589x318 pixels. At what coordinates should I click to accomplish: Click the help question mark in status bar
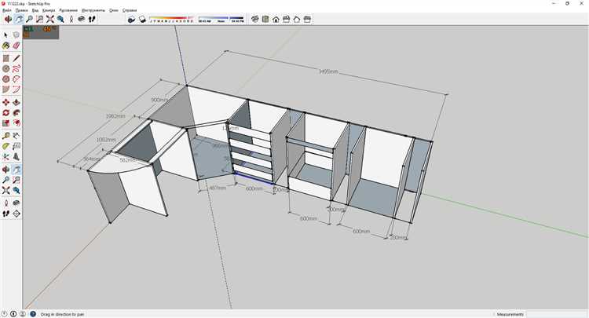point(32,313)
